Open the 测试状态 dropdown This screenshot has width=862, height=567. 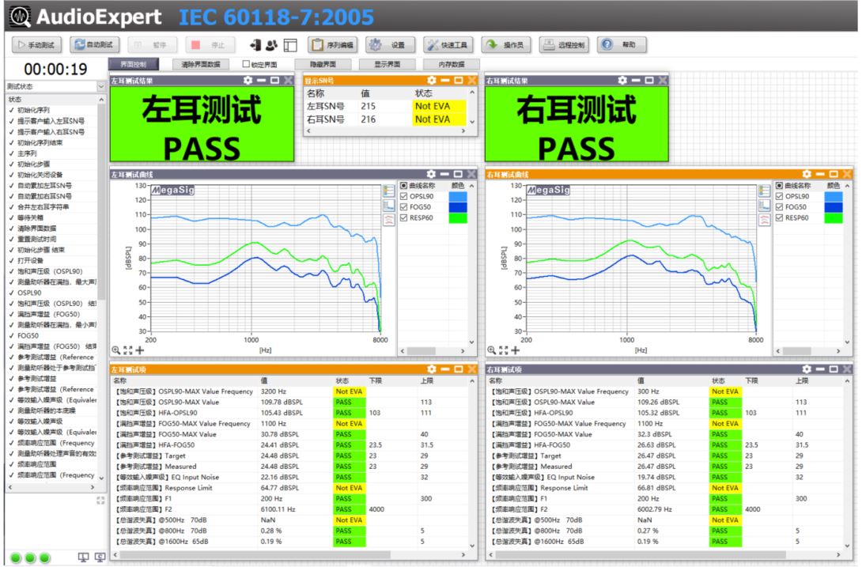click(x=100, y=86)
